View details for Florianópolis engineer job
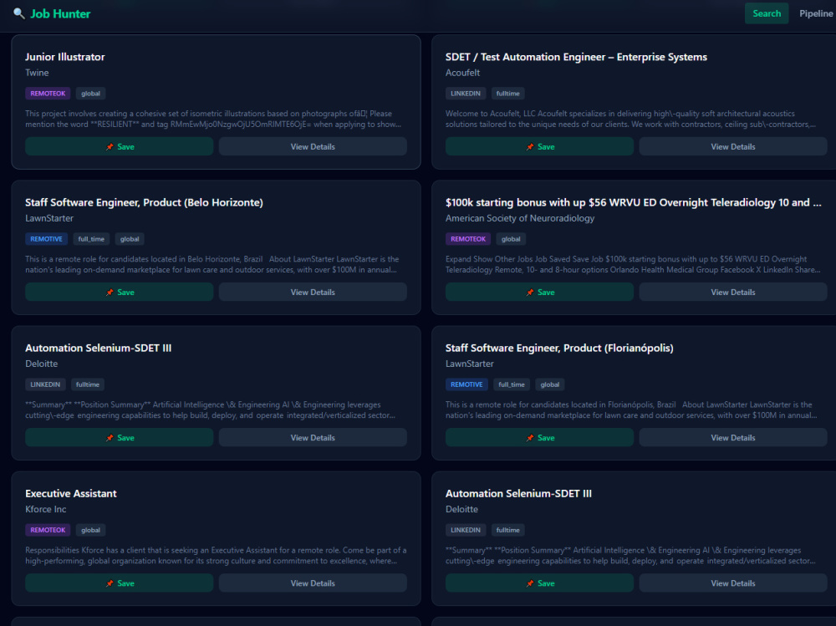836x626 pixels. [733, 438]
